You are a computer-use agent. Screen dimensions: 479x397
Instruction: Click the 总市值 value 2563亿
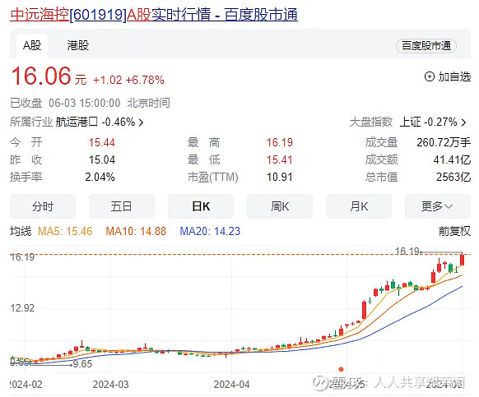tap(453, 177)
